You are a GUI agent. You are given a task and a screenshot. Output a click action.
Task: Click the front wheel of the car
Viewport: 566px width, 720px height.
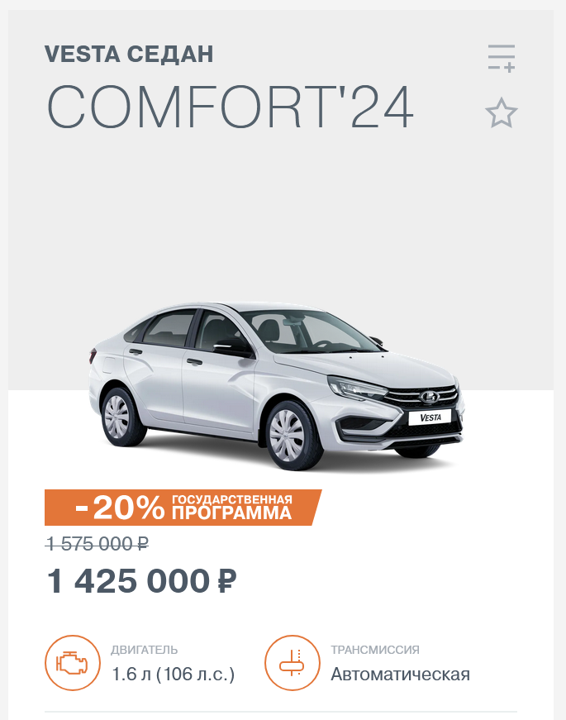pyautogui.click(x=293, y=436)
